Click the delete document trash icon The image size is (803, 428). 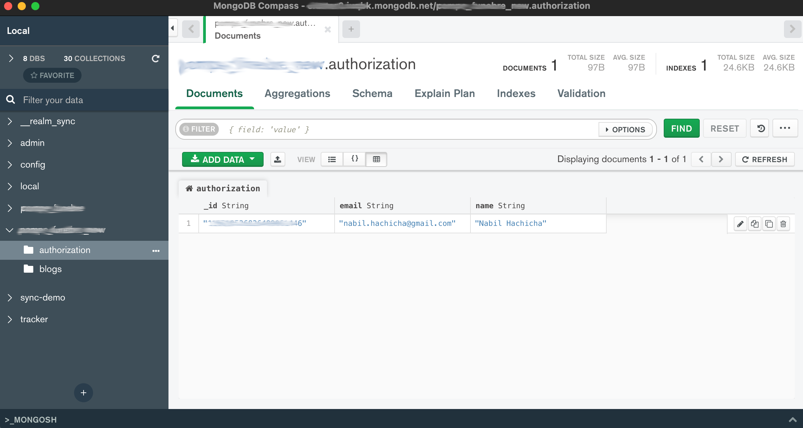(x=783, y=224)
